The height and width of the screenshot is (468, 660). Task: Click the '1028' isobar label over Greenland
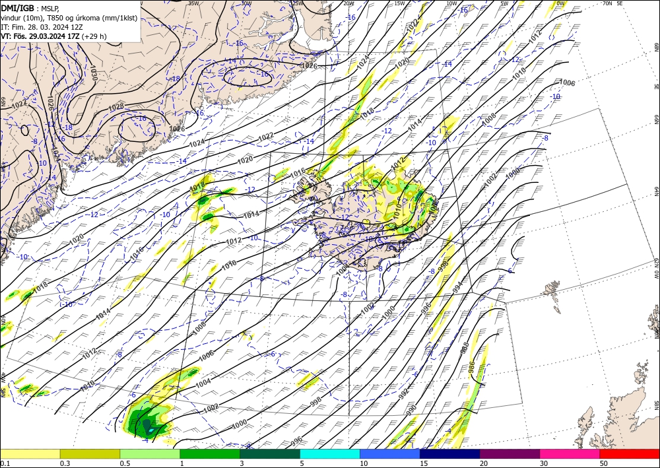[116, 107]
